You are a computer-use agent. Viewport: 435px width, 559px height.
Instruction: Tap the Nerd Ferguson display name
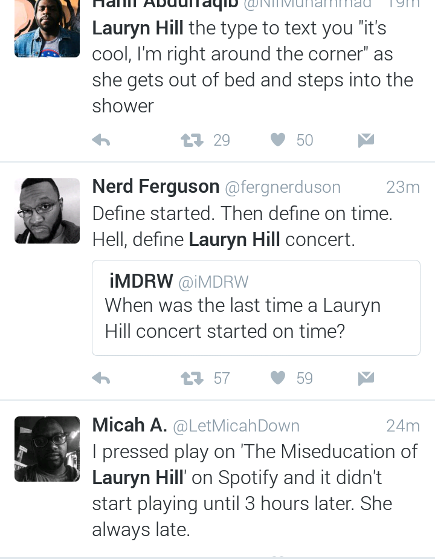tap(156, 187)
